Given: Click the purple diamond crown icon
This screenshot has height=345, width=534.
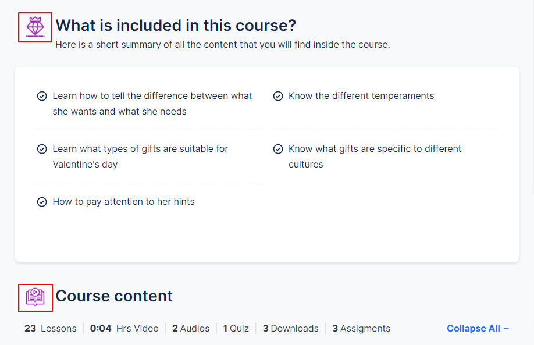Looking at the screenshot, I should pos(35,27).
